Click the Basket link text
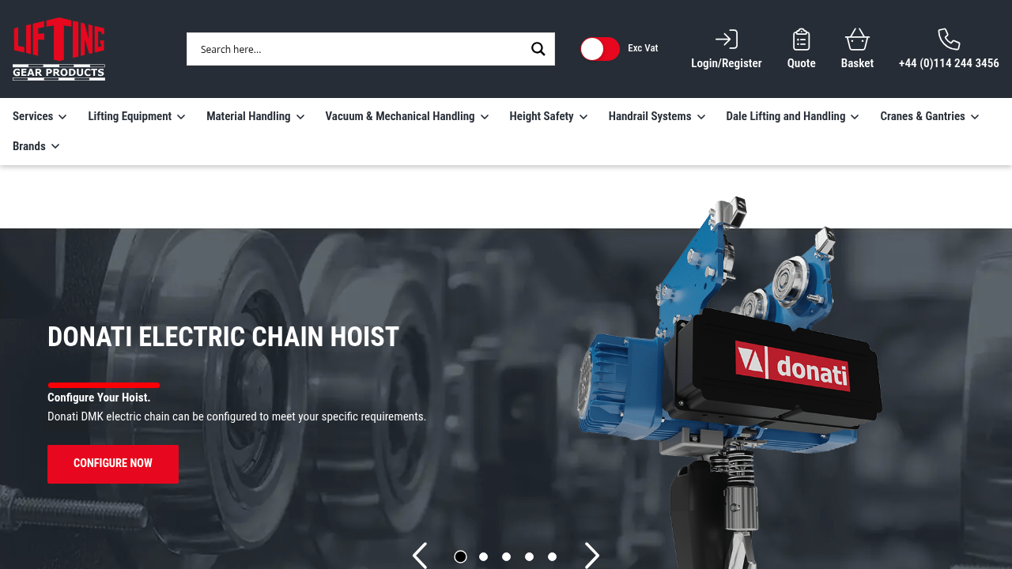Screen dimensions: 1012x569 pyautogui.click(x=857, y=63)
